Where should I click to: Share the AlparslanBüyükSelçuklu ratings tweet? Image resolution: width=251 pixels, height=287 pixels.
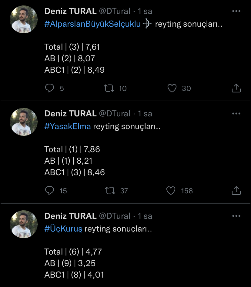click(236, 88)
